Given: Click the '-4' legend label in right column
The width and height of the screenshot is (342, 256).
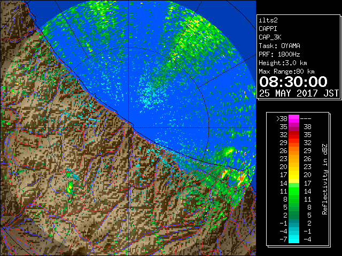Looking at the screenshot, I should [x=307, y=239].
